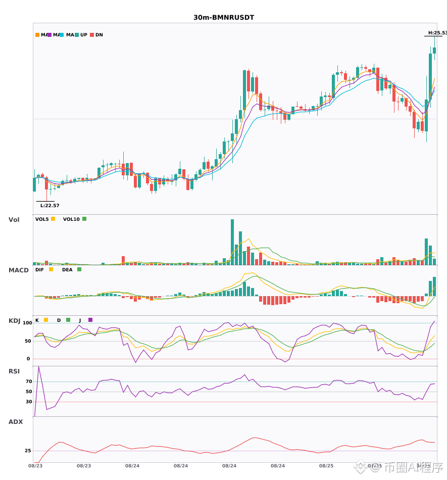Click the yellow VOL5 swatch
The width and height of the screenshot is (447, 480).
[x=53, y=219]
